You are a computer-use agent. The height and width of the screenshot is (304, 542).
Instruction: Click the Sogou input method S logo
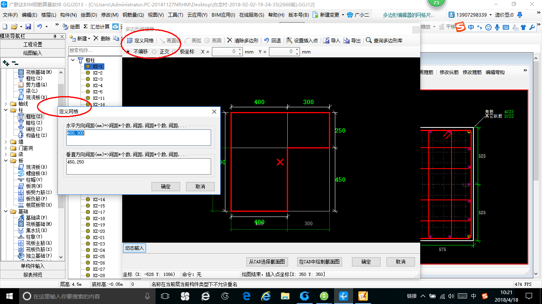(x=460, y=27)
